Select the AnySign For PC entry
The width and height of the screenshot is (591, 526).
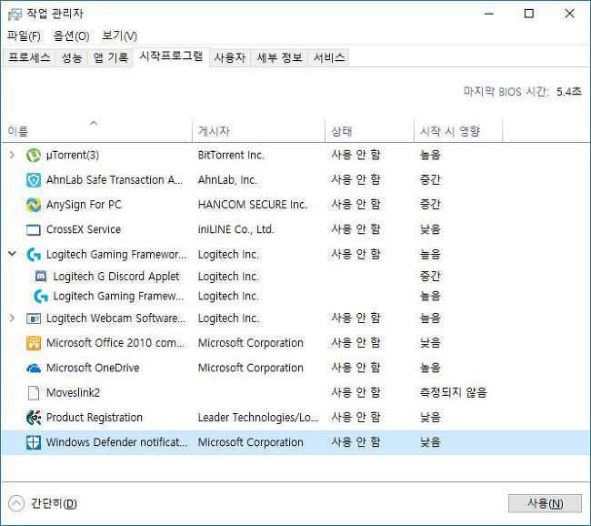tap(84, 205)
